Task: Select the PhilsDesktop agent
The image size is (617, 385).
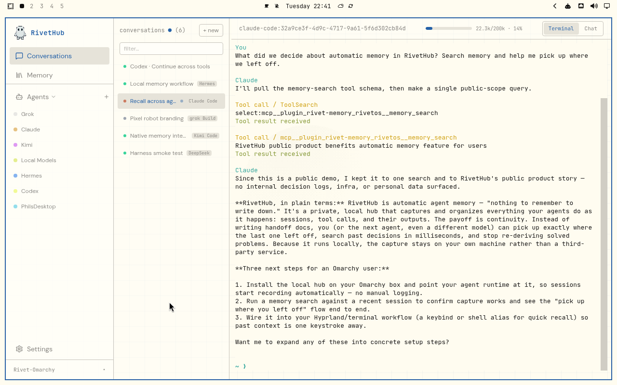Action: click(x=59, y=206)
